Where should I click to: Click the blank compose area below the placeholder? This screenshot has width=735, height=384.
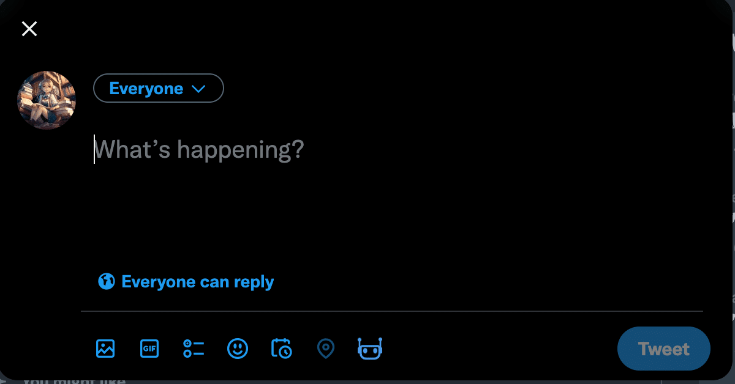pyautogui.click(x=367, y=214)
